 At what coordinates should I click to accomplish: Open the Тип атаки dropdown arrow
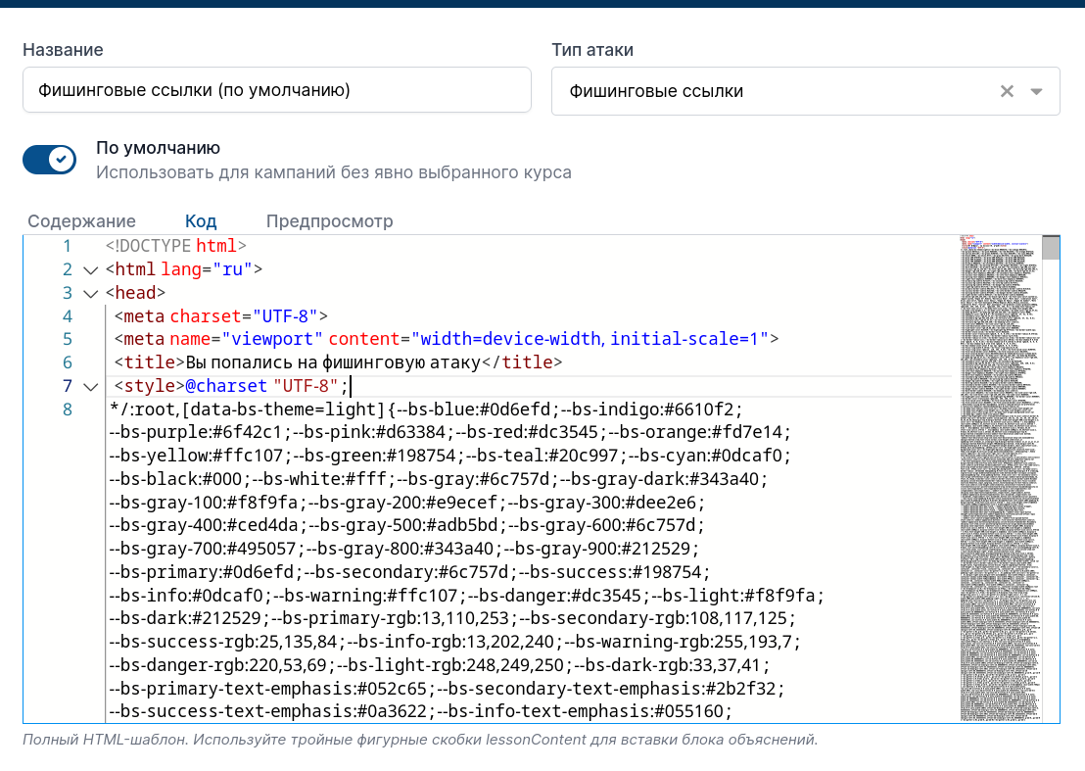click(1036, 91)
